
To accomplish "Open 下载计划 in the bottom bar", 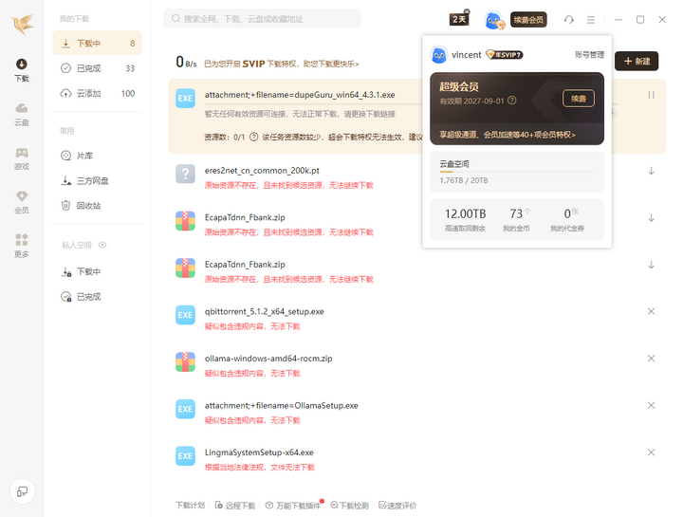I will pos(190,506).
